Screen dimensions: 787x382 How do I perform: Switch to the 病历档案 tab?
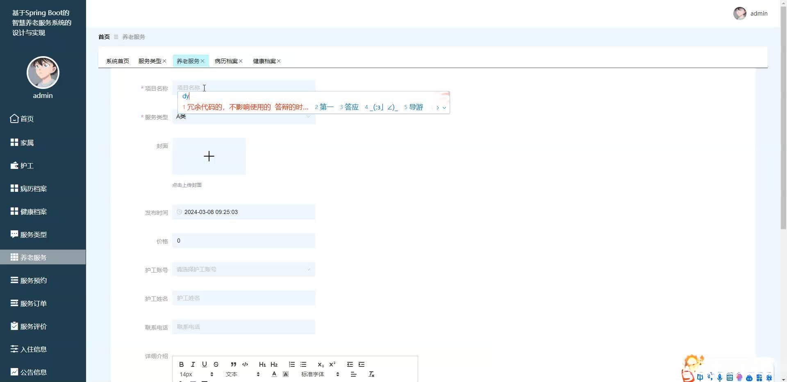(x=226, y=61)
